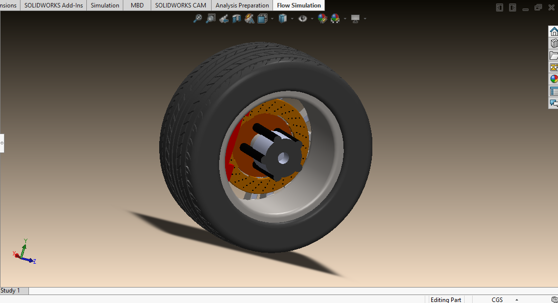Viewport: 558px width, 303px height.
Task: Select the black hub cap with center hole
Action: 283,158
